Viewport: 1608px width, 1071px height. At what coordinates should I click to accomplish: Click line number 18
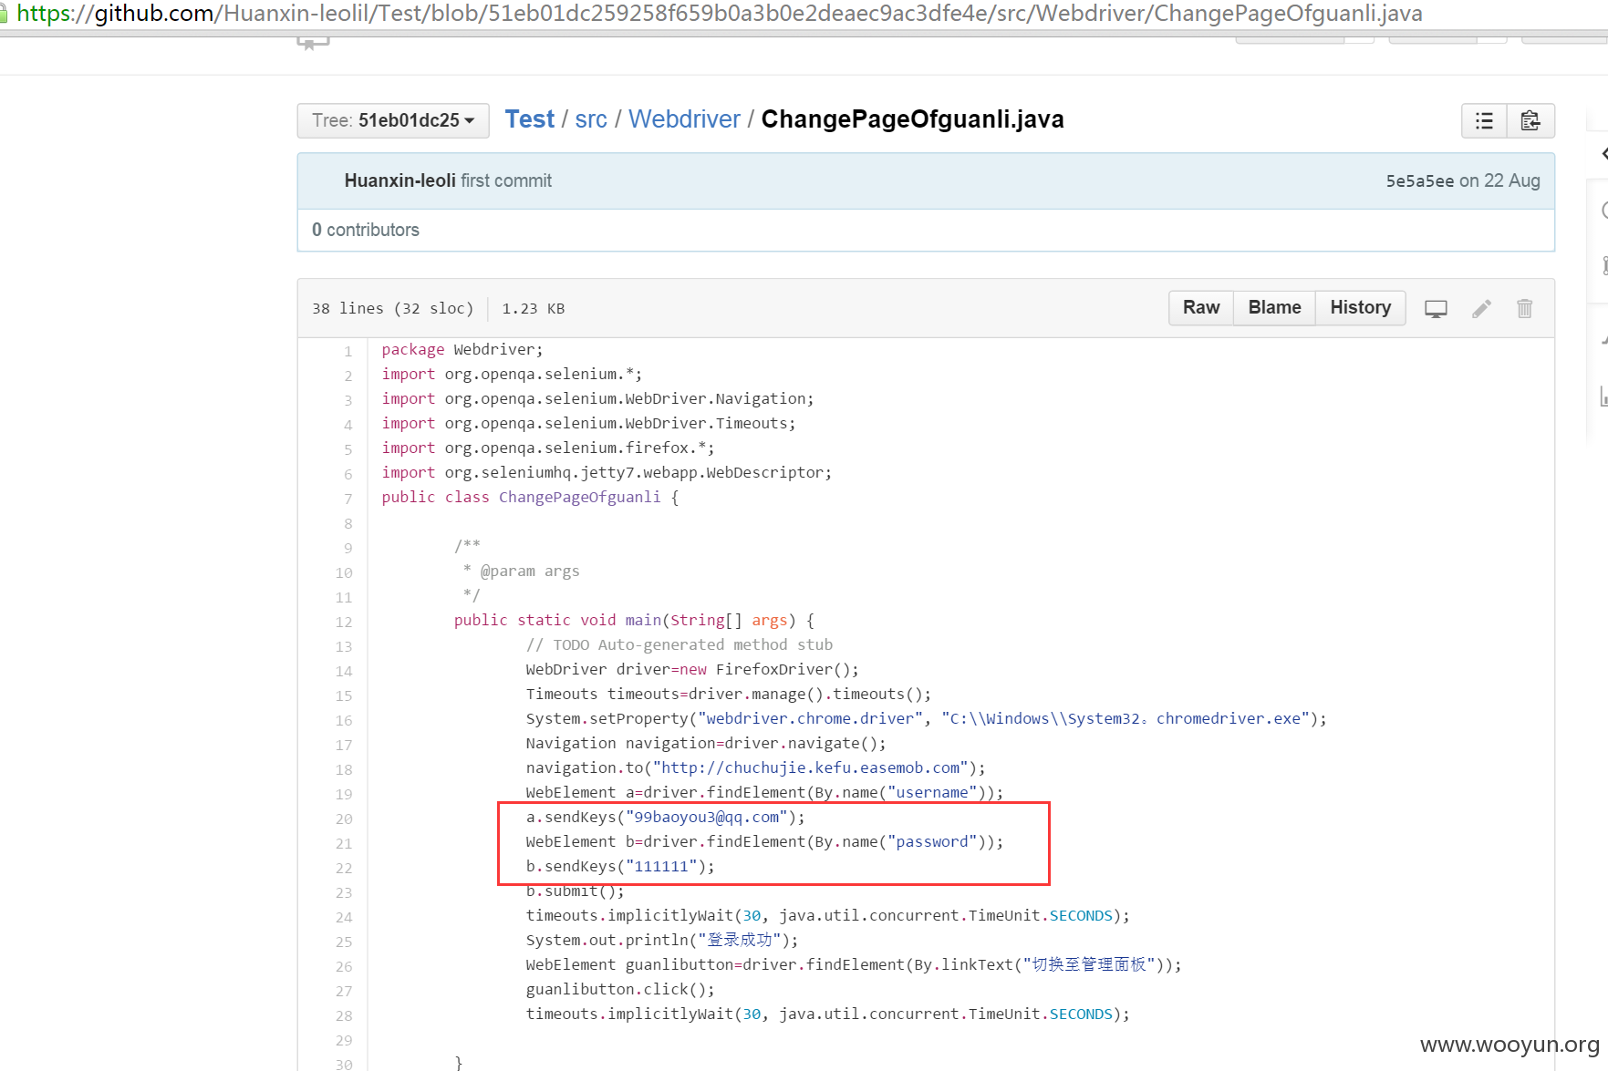point(343,769)
